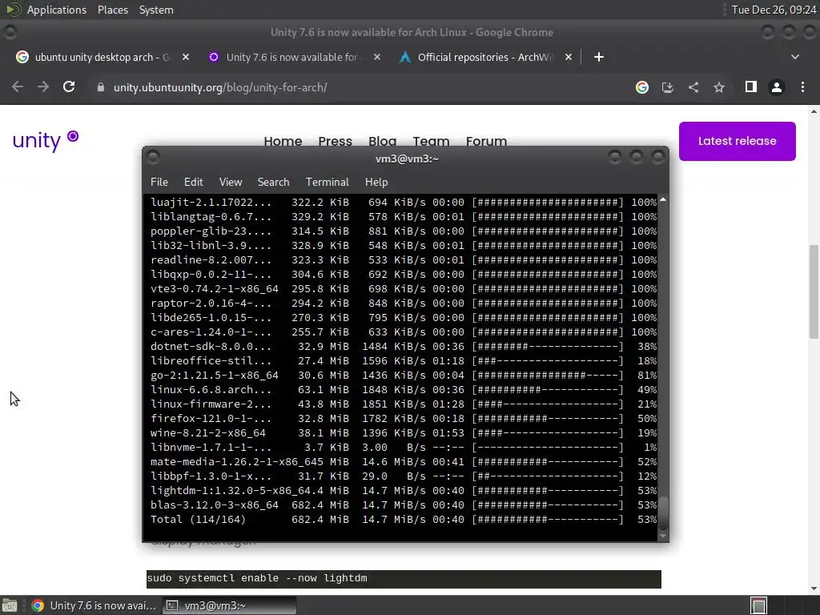Open the terminal's Terminal menu

point(327,182)
